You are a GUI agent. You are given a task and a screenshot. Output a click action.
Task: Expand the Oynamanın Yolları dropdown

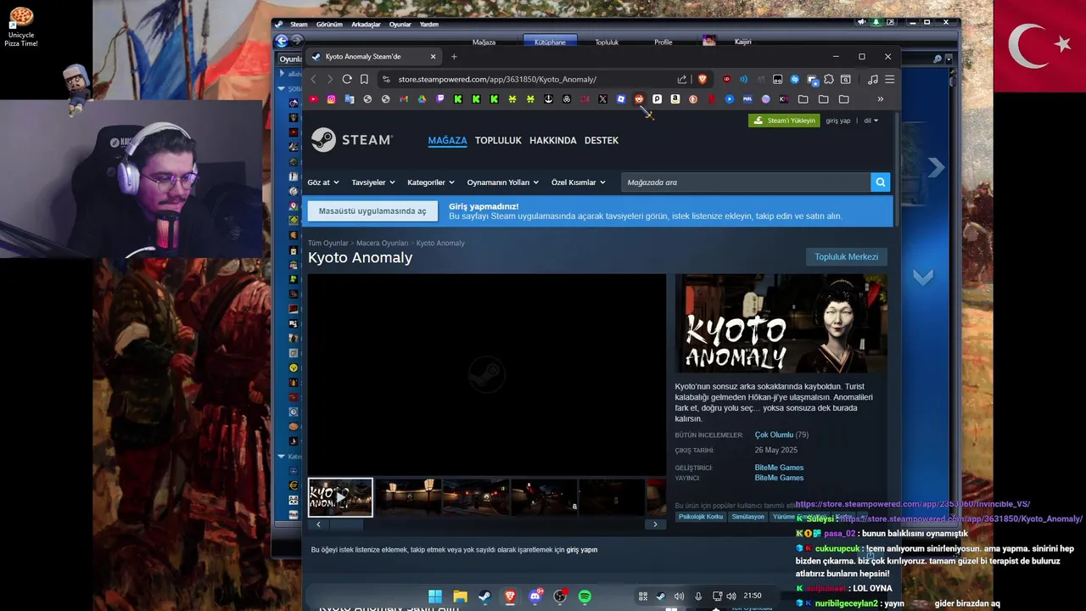[x=503, y=182]
